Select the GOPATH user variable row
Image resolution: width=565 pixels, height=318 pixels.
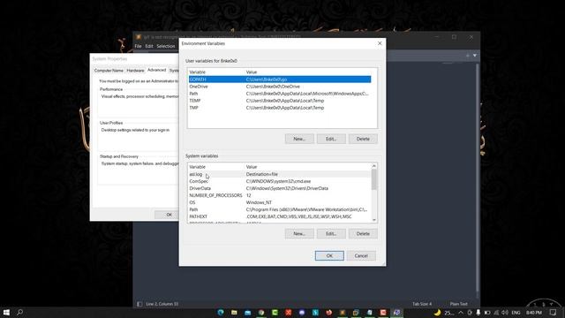point(280,79)
